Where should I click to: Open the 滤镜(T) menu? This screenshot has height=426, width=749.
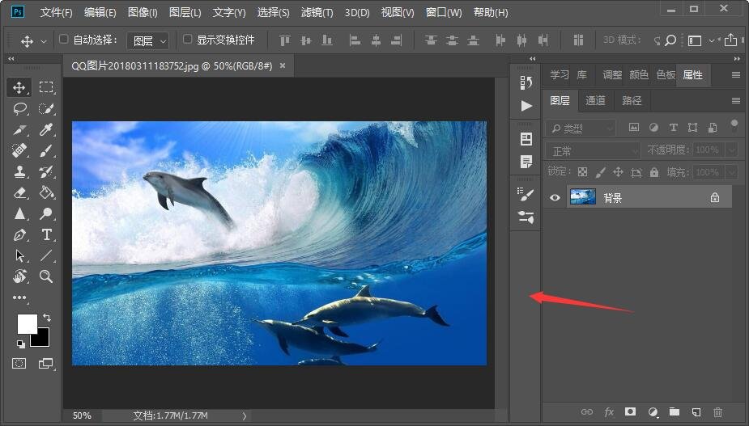[317, 12]
